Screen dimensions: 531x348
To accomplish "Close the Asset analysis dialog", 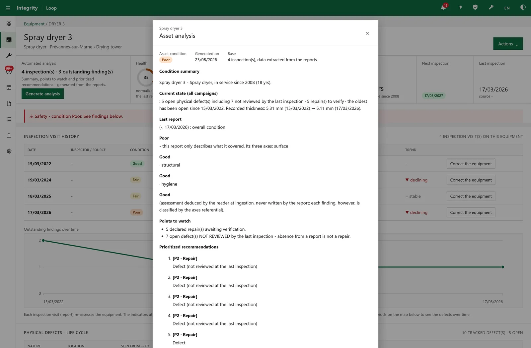I will 367,33.
